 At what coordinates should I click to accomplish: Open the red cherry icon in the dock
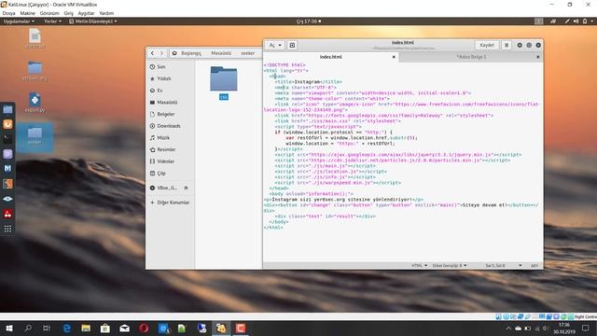[x=7, y=214]
